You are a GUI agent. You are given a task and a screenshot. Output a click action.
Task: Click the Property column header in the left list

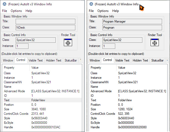[x=9, y=68]
